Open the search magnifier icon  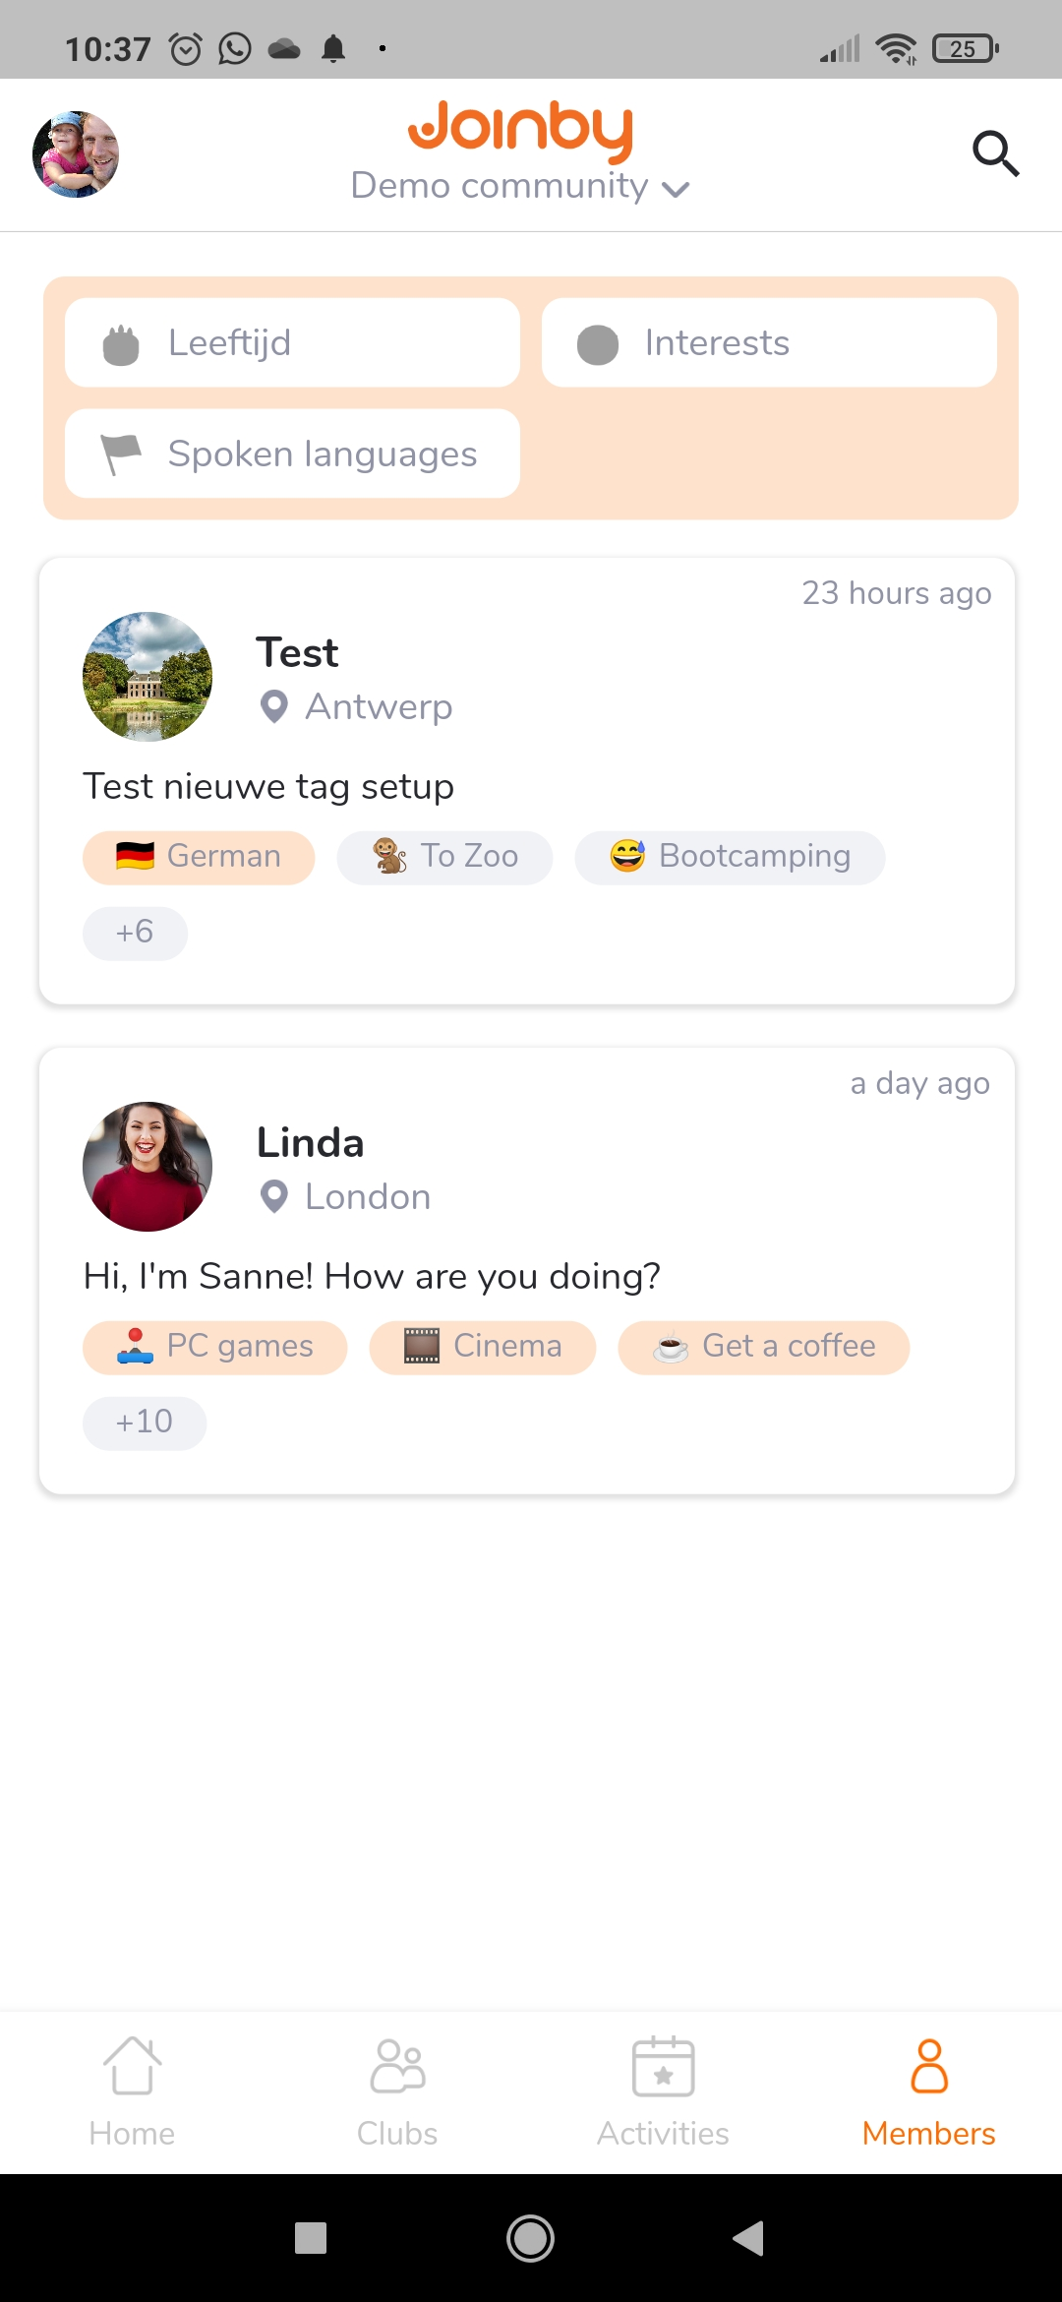995,153
